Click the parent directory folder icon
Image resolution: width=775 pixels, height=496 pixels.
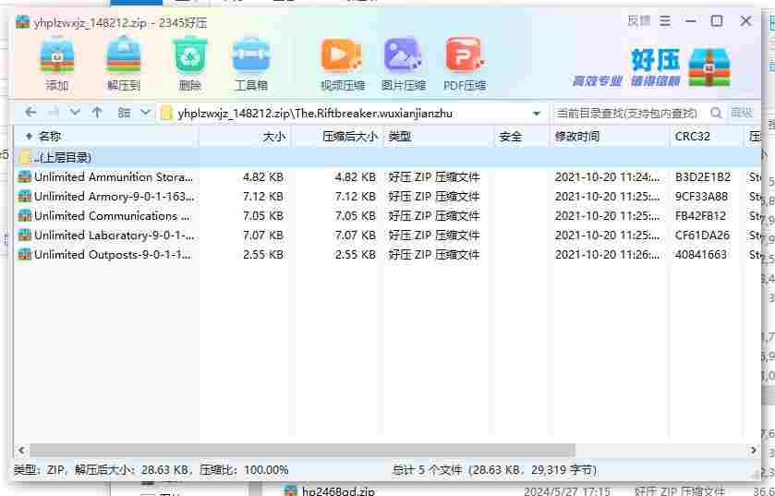pos(25,158)
